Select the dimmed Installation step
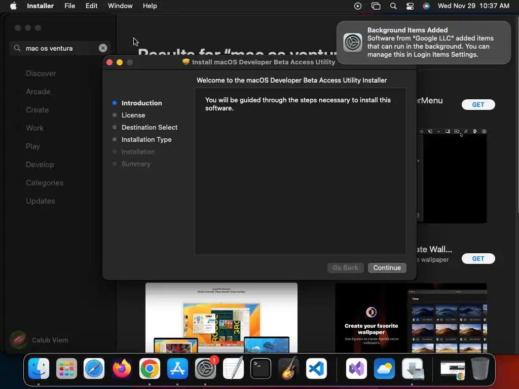Screen dimensions: 519x389 (138, 152)
